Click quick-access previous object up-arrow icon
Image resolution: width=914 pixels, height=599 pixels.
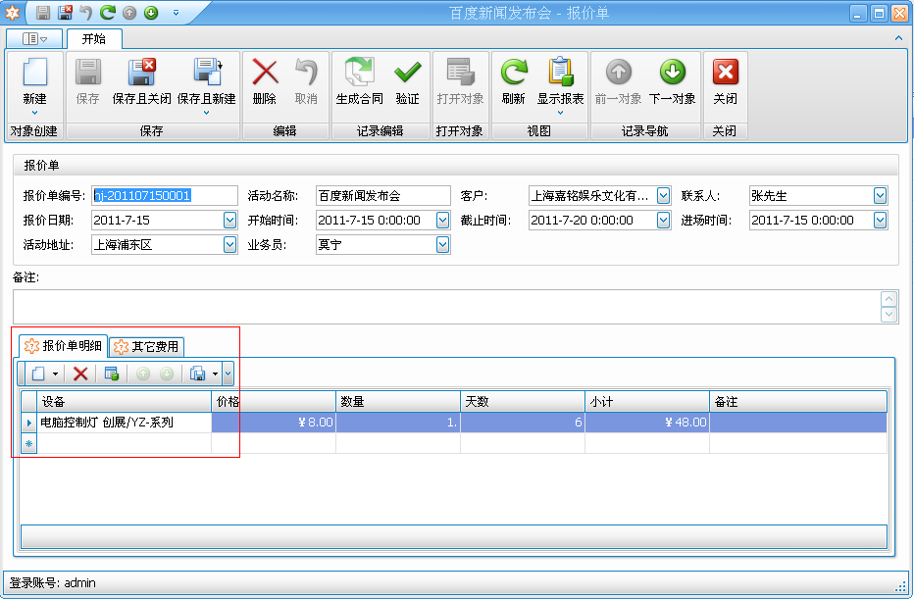(129, 13)
